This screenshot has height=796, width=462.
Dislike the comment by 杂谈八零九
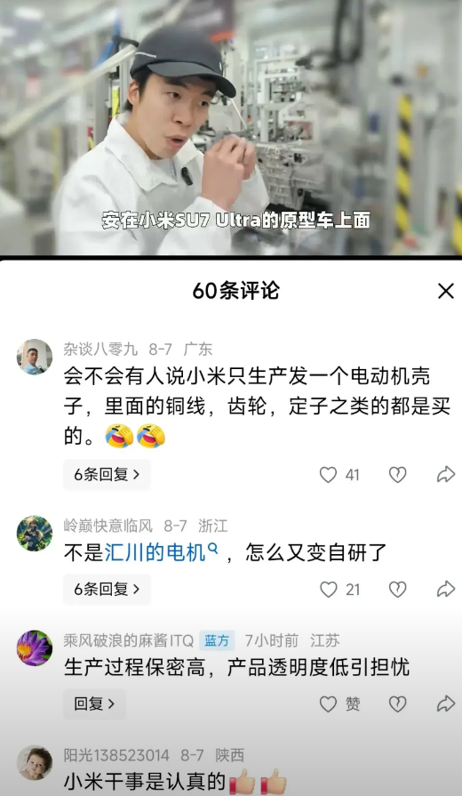click(397, 475)
